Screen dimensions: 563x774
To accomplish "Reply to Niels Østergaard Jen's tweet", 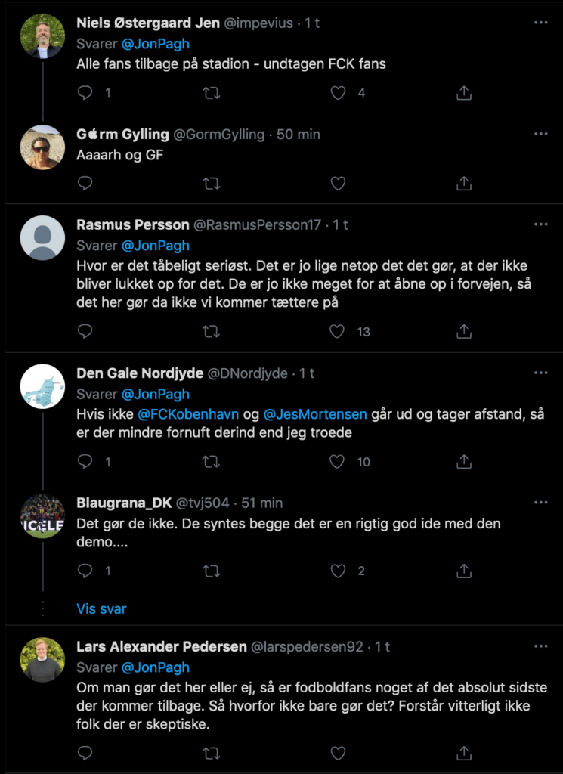I will pyautogui.click(x=85, y=93).
